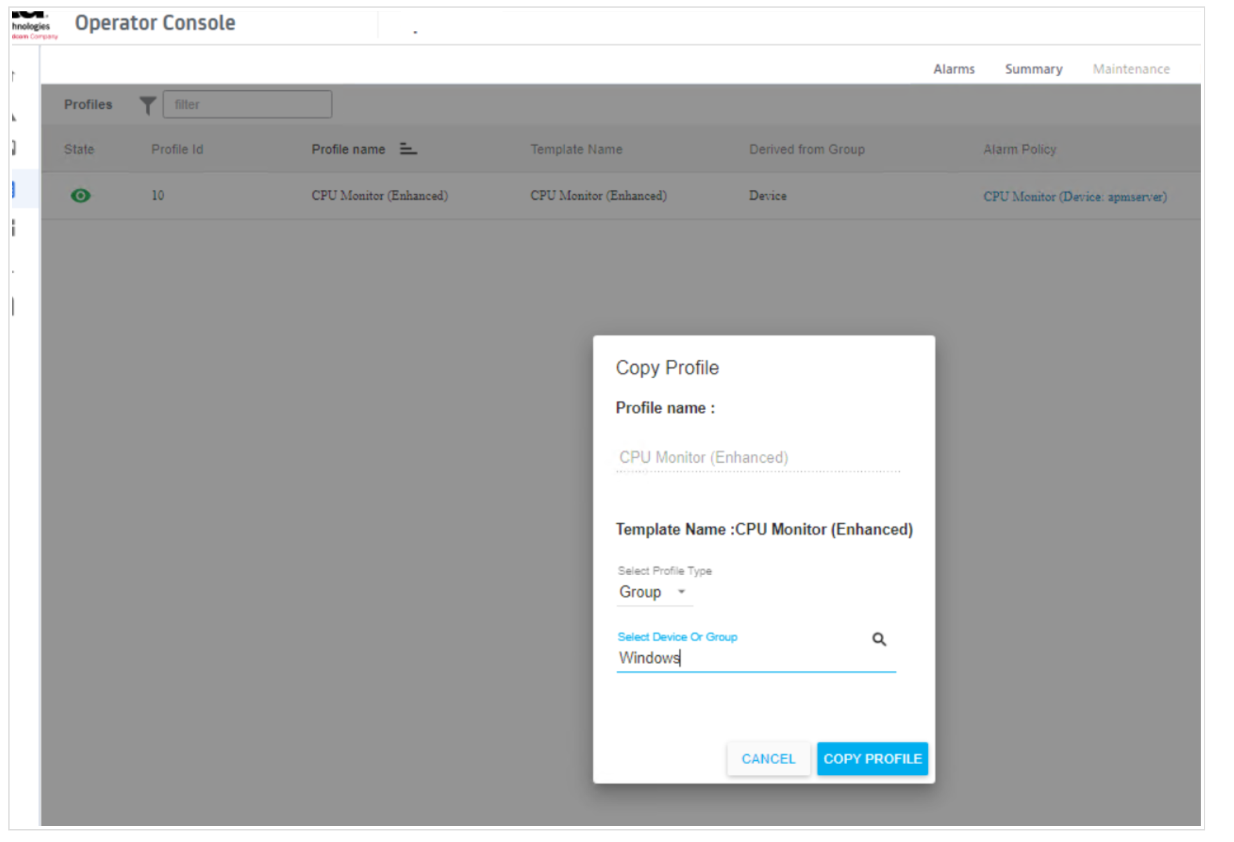Open the Summary tab

tap(1033, 69)
